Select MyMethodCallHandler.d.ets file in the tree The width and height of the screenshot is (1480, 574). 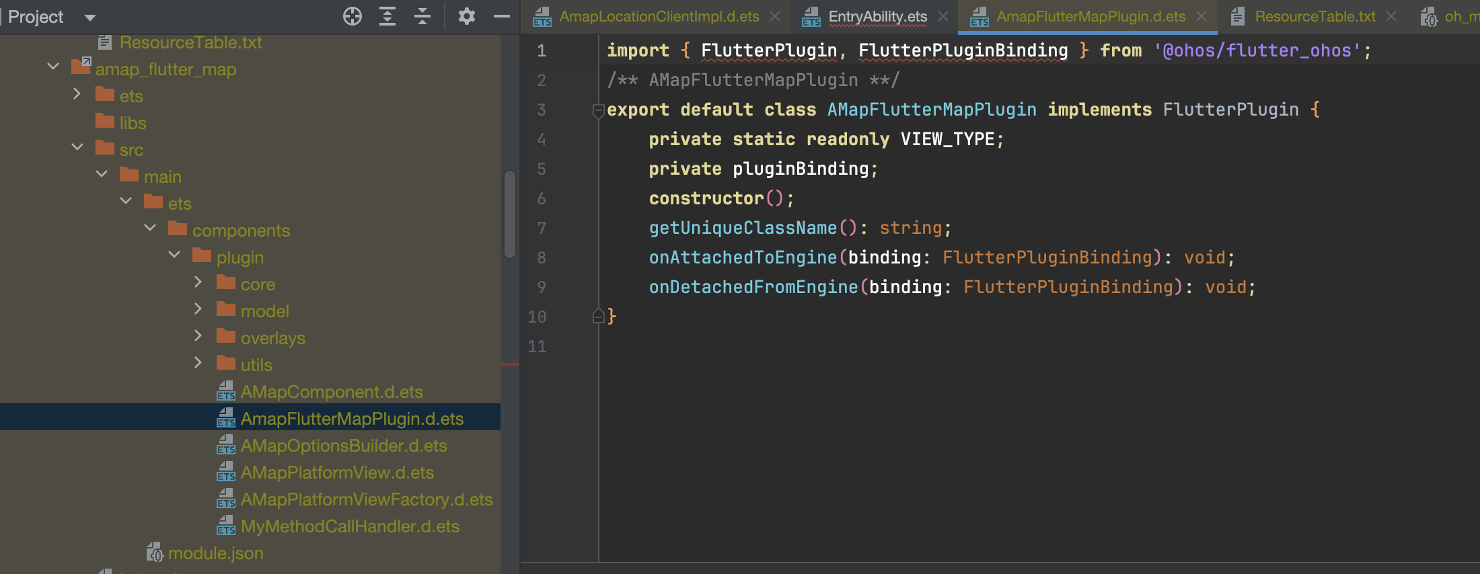pos(350,526)
